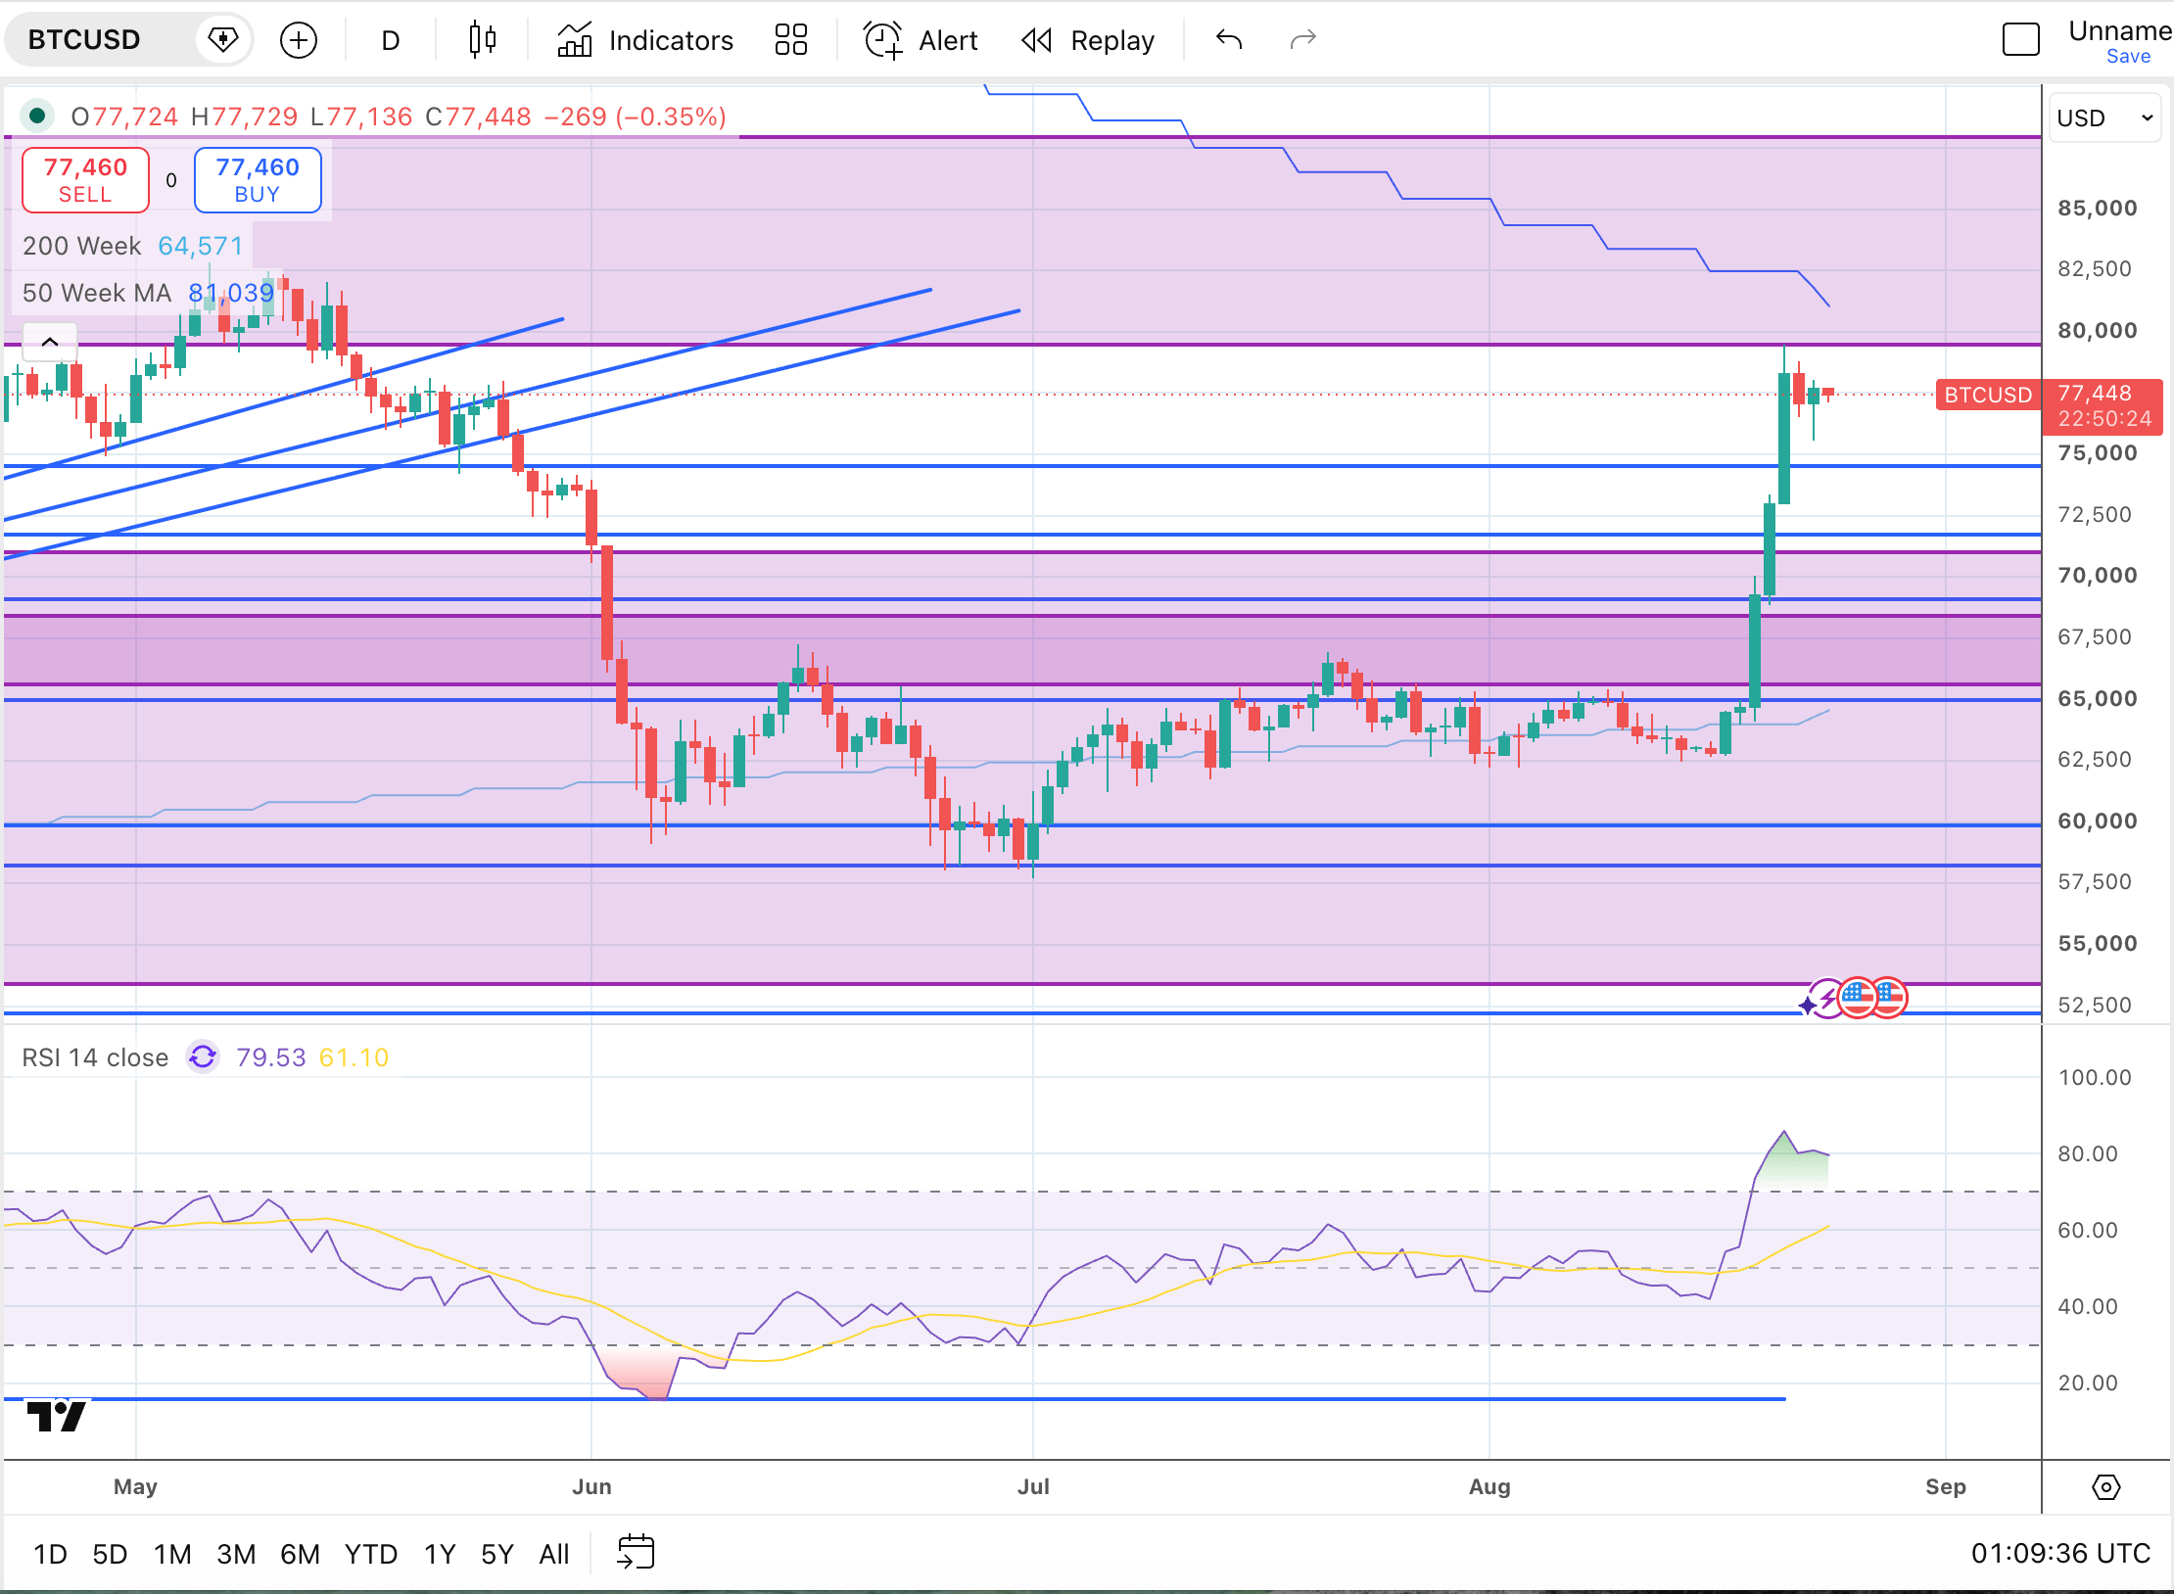2174x1594 pixels.
Task: Create a new price Alert
Action: [x=921, y=40]
